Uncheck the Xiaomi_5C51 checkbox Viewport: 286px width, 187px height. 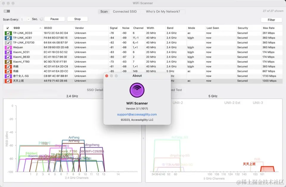8,52
